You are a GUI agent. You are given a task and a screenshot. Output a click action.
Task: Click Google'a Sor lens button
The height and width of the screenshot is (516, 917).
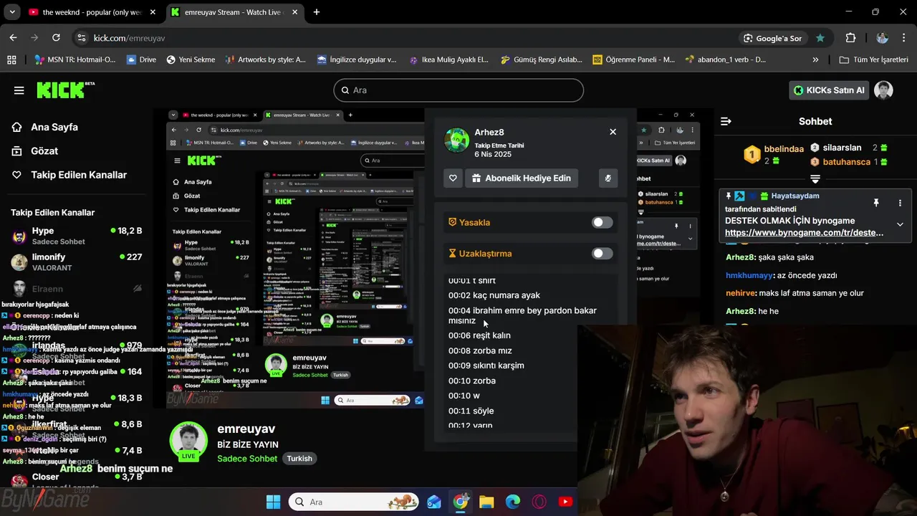[x=772, y=38]
